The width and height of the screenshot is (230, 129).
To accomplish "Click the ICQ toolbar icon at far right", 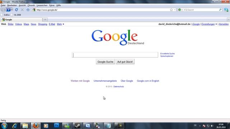I will [226, 10].
